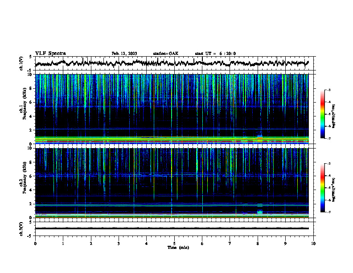Viewport: 353px width, 273px height.
Task: Click the ch.1(V) axis label
Action: point(21,63)
